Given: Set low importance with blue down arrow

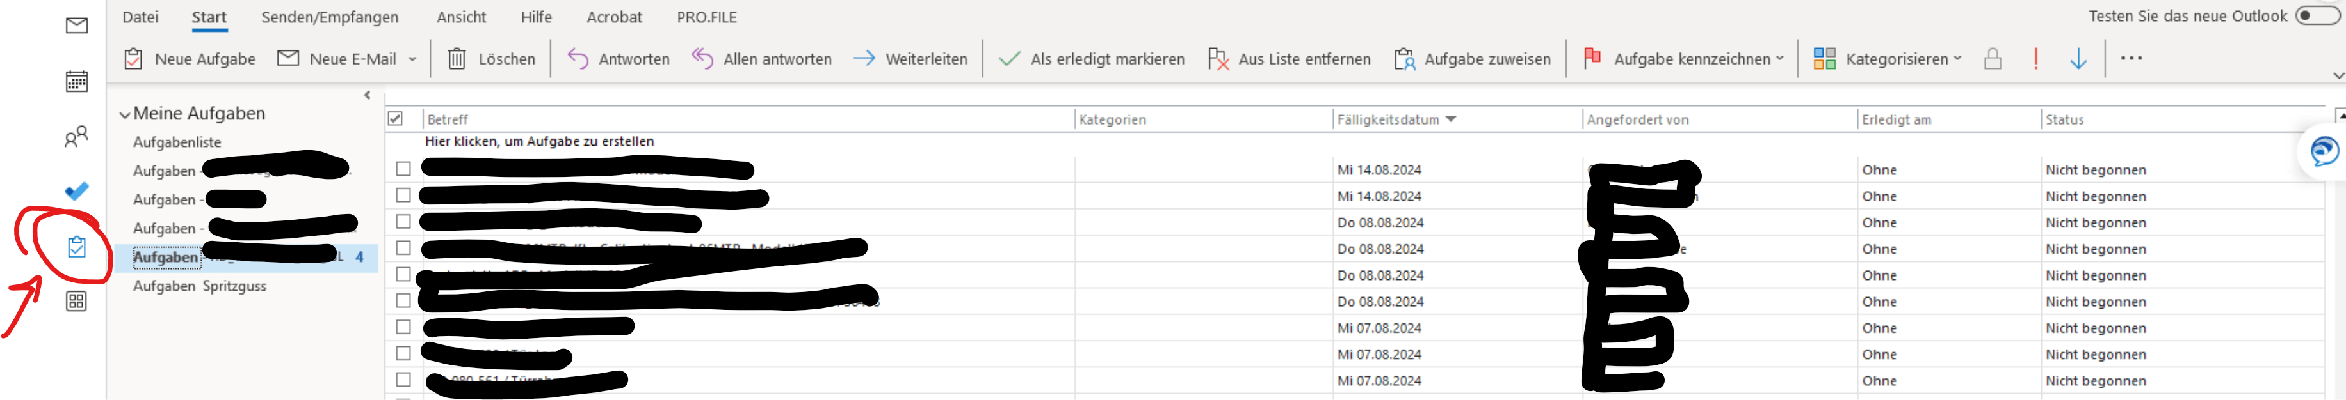Looking at the screenshot, I should (x=2078, y=59).
